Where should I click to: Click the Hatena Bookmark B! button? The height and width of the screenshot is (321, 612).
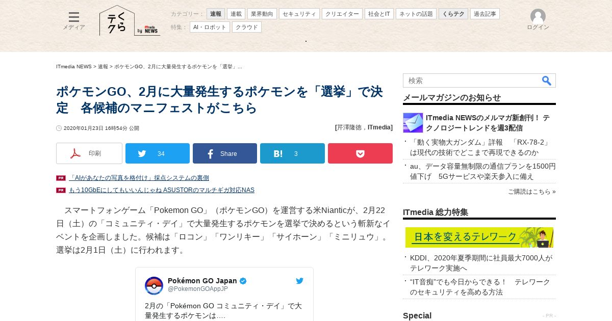(292, 153)
